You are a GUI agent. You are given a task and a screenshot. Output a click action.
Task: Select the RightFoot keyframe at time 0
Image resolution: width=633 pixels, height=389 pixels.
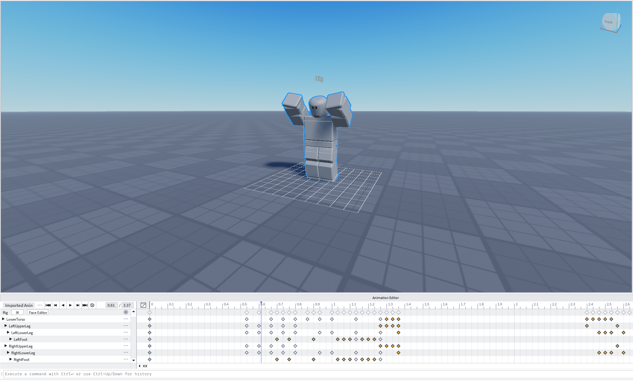pyautogui.click(x=150, y=359)
